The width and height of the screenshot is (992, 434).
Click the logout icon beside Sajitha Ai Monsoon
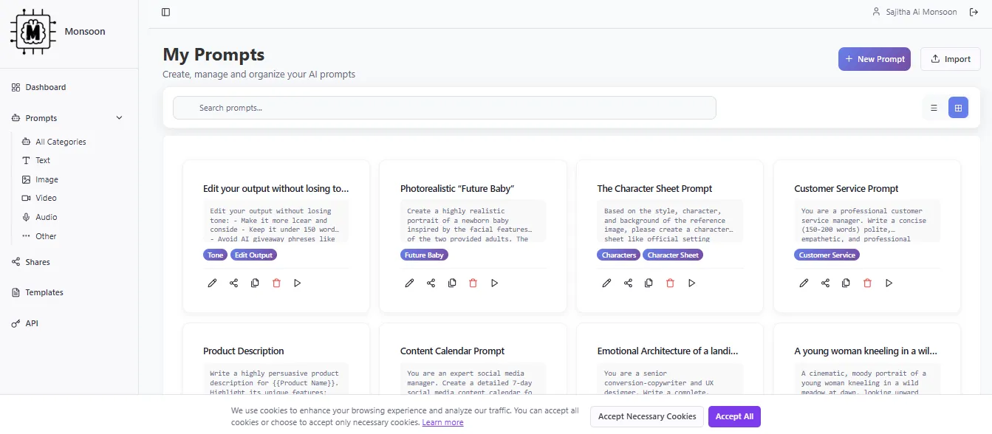pyautogui.click(x=974, y=12)
